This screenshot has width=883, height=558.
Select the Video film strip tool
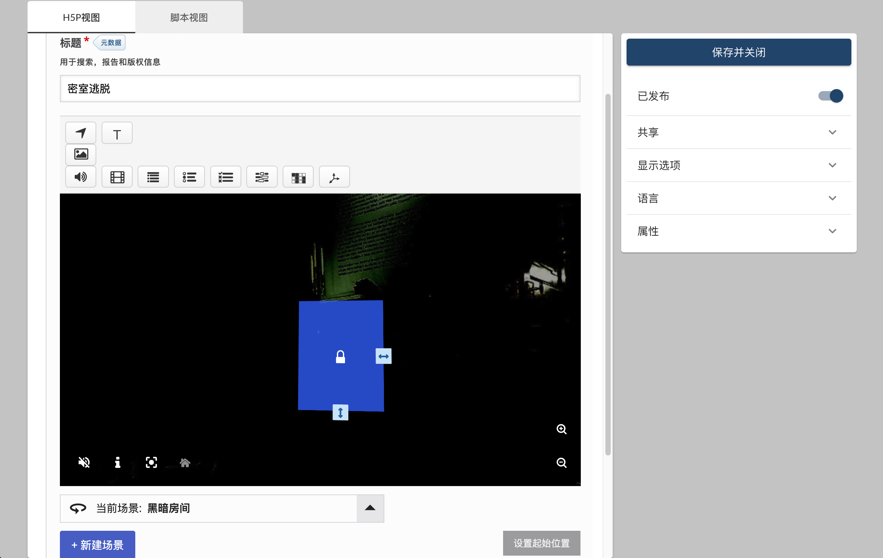(117, 177)
